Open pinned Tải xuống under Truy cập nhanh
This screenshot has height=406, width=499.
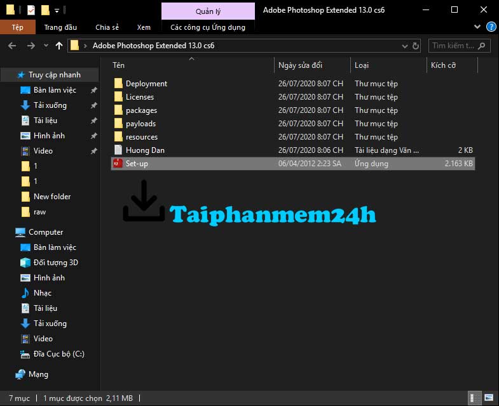click(50, 105)
